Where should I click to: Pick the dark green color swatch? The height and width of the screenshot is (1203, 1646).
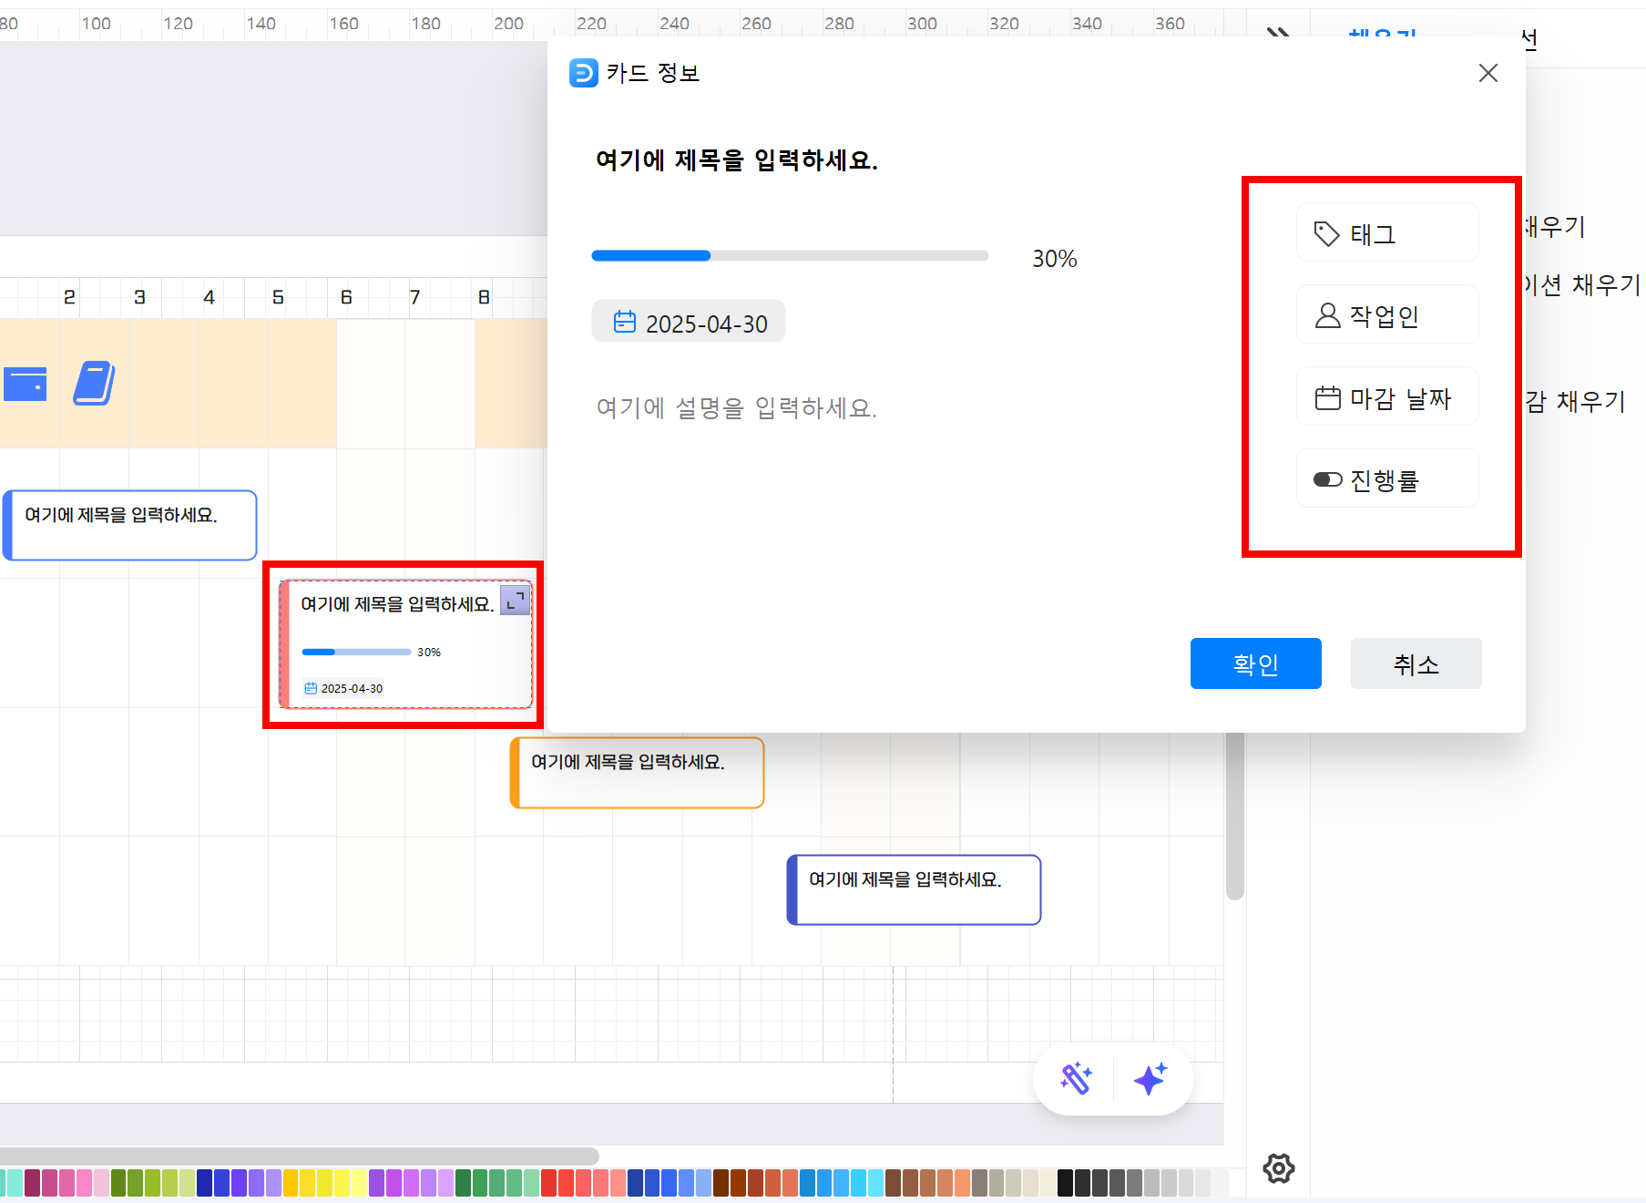point(463,1183)
